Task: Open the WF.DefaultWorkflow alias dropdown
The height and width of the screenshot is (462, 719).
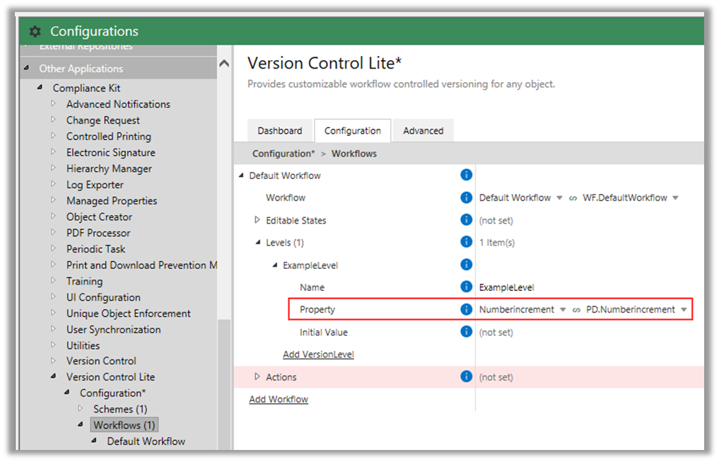Action: click(675, 198)
